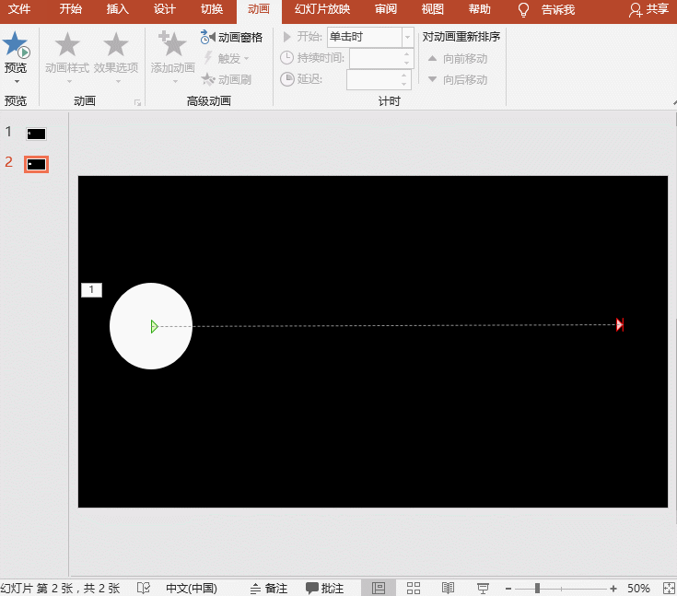Switch to Slide Sorter view
Viewport: 677px width, 596px height.
[x=414, y=589]
